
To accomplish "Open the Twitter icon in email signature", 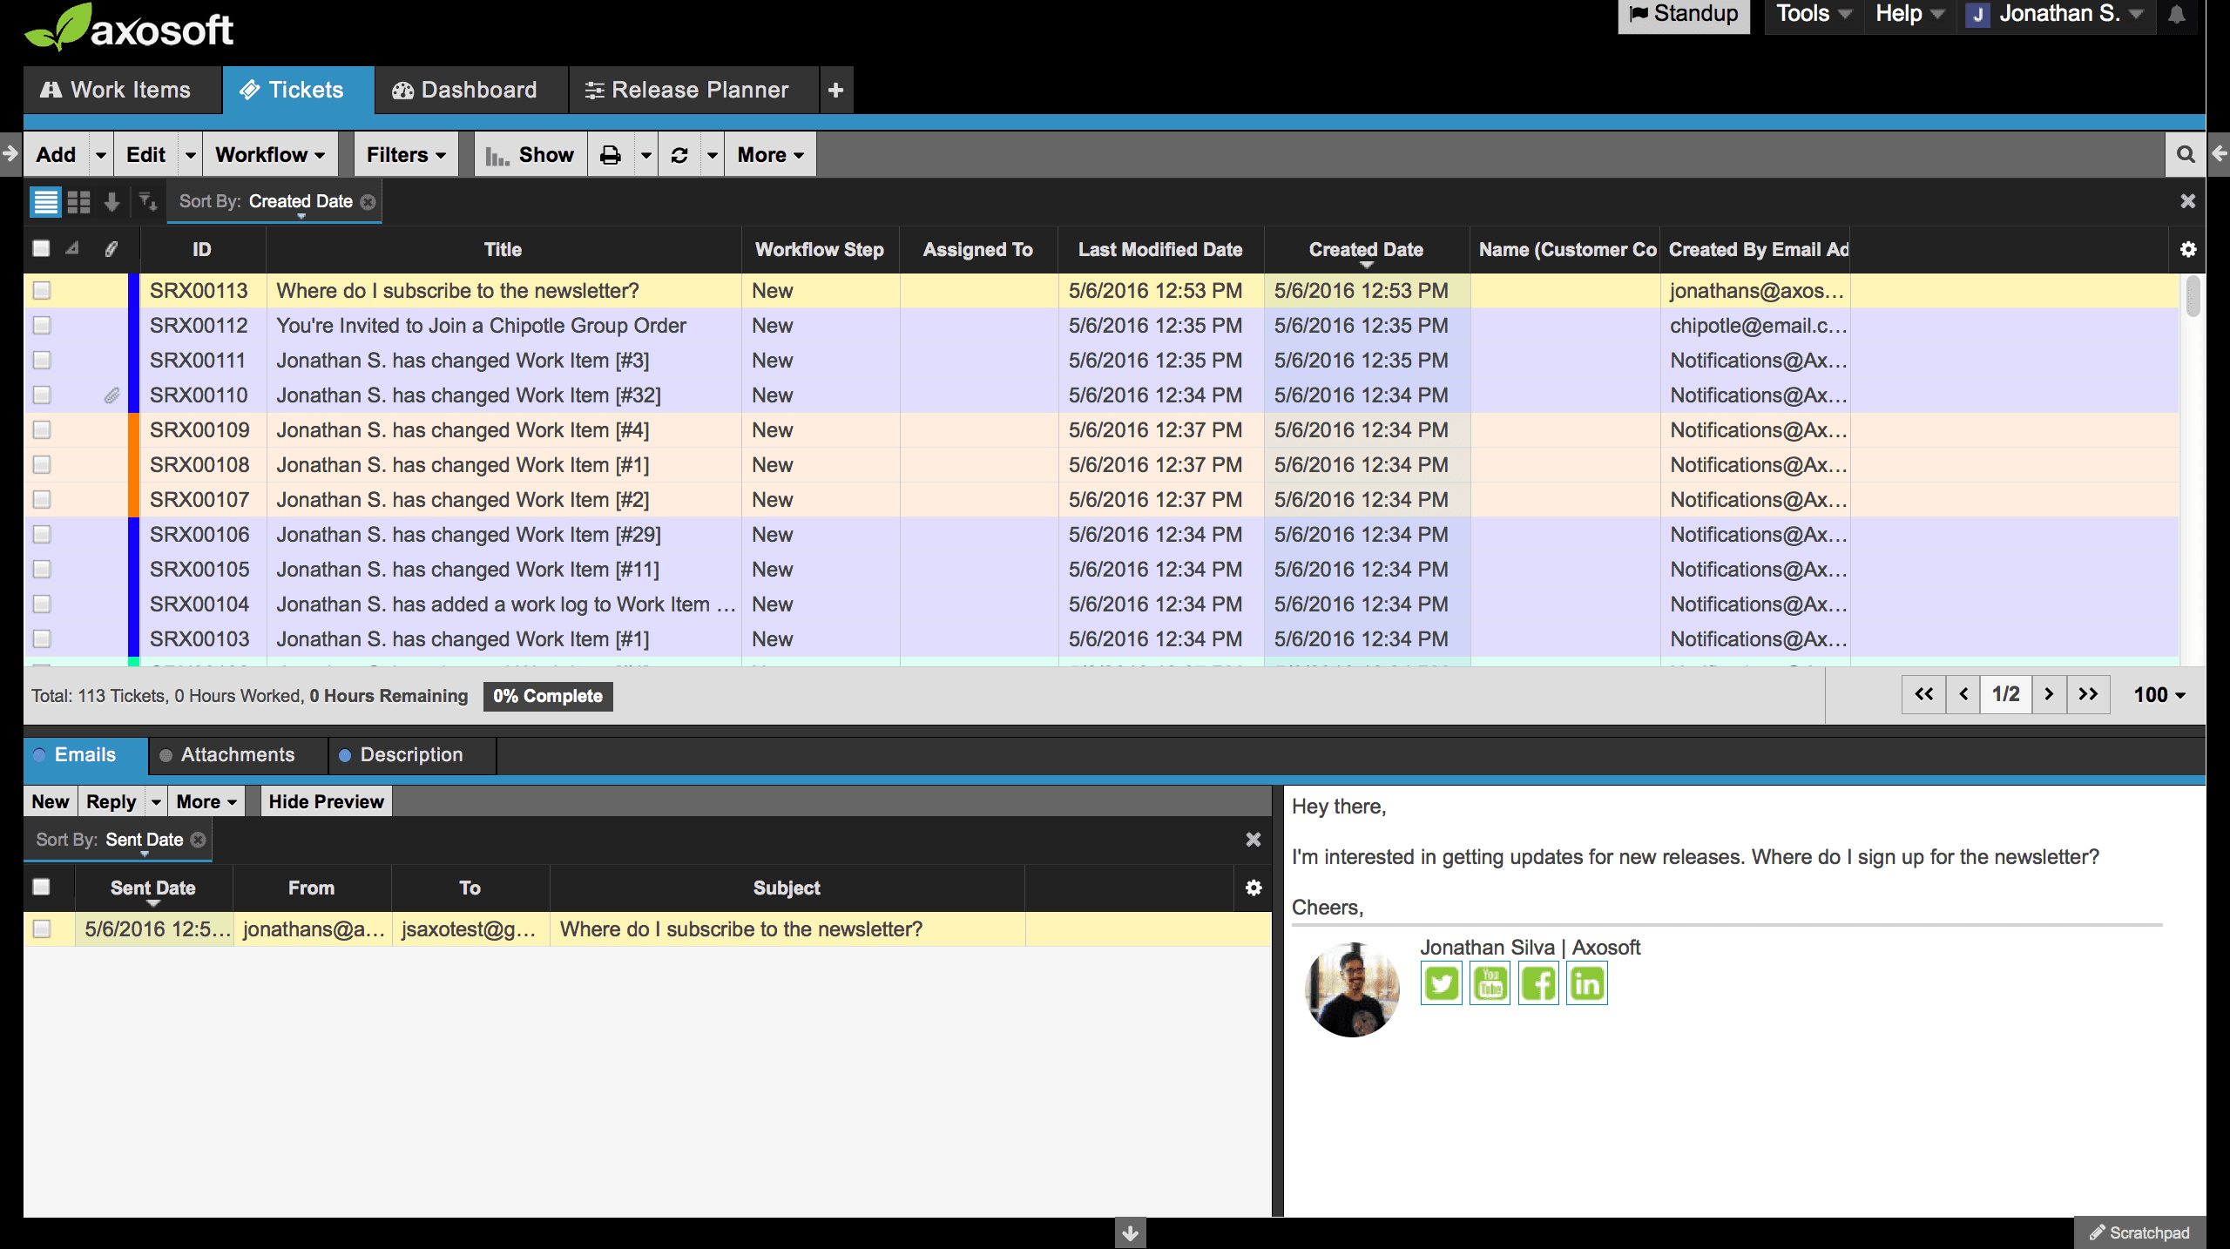I will (x=1442, y=984).
